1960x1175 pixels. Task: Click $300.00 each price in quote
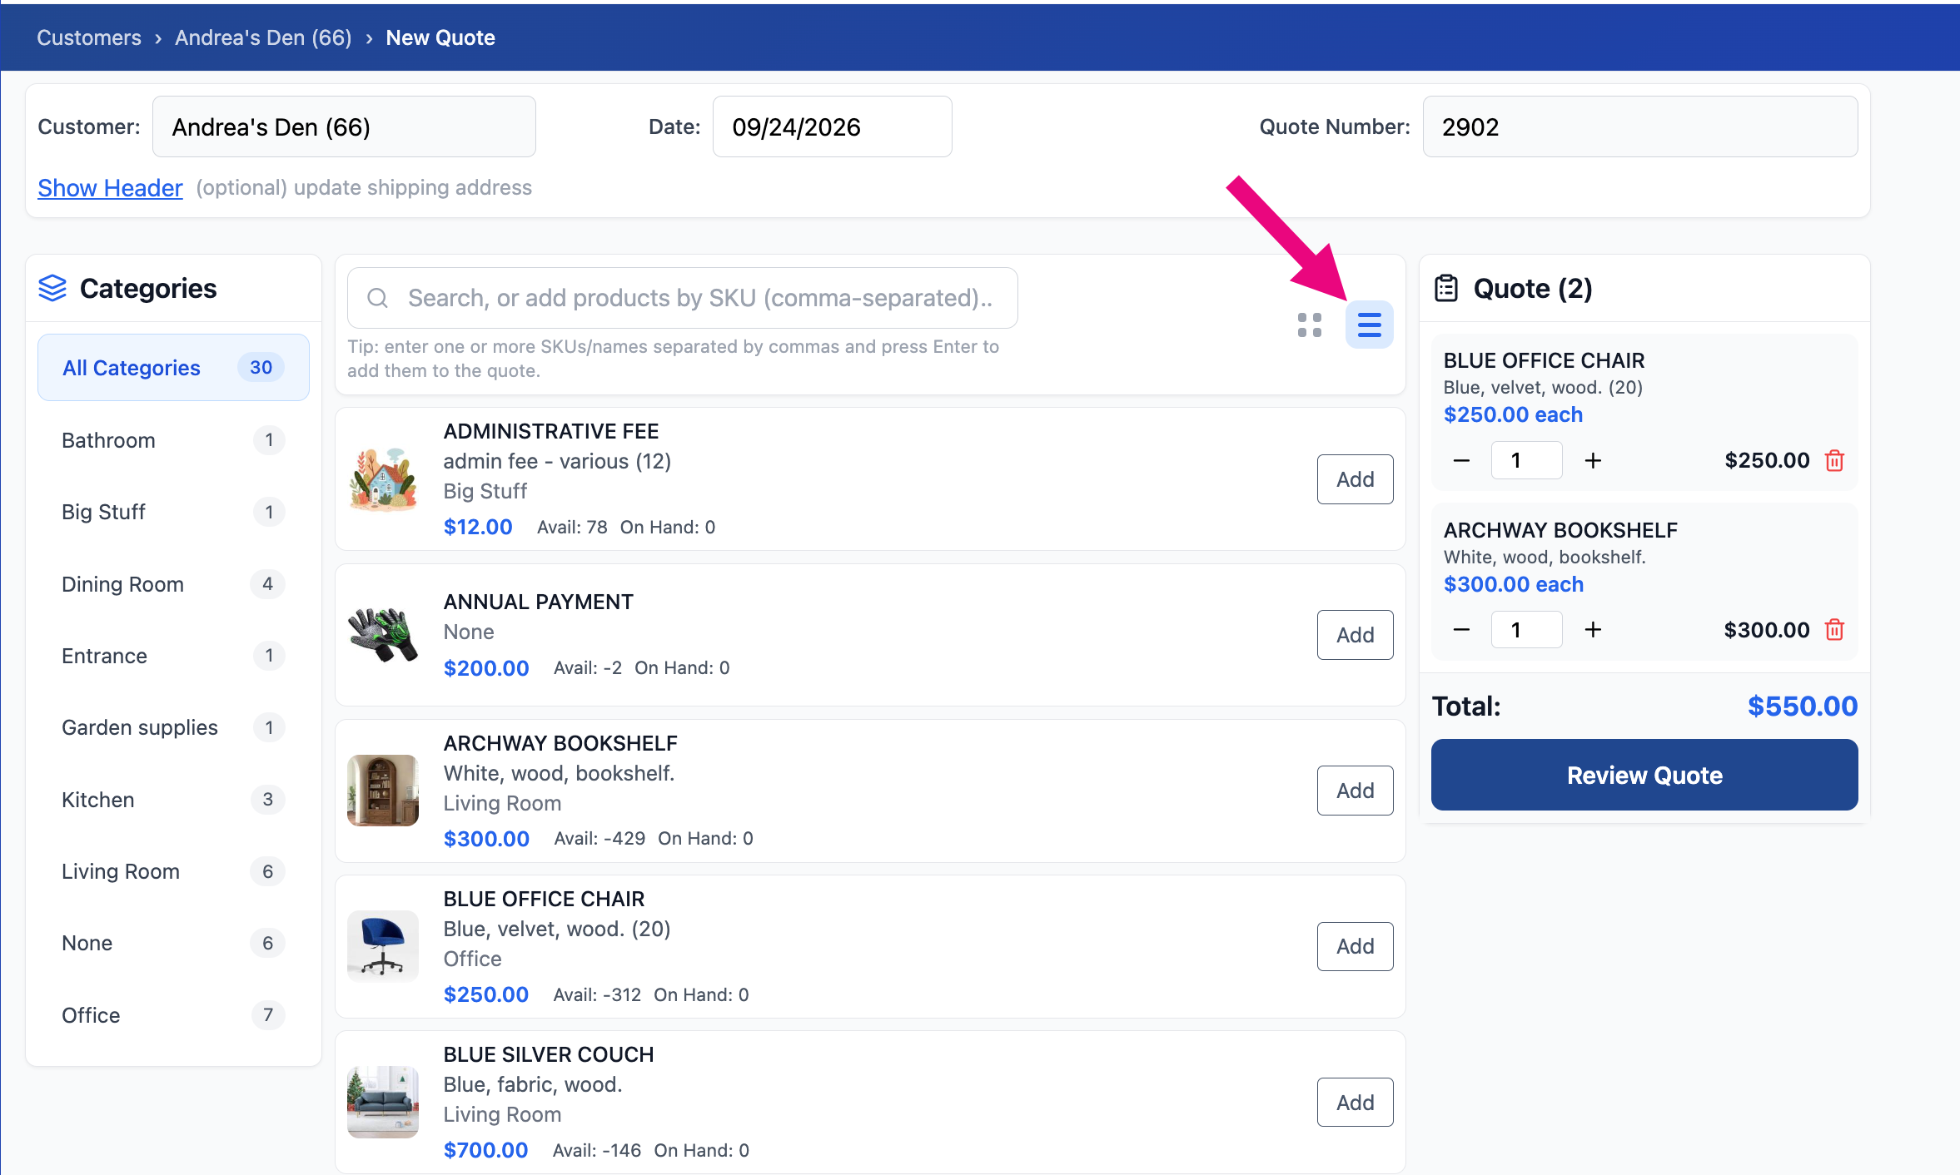(x=1513, y=584)
